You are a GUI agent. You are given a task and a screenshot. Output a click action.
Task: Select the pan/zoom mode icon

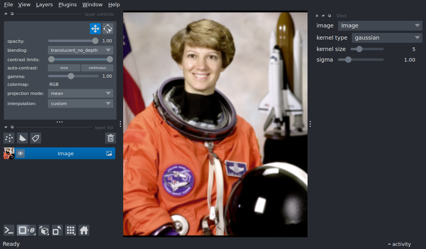click(x=95, y=29)
